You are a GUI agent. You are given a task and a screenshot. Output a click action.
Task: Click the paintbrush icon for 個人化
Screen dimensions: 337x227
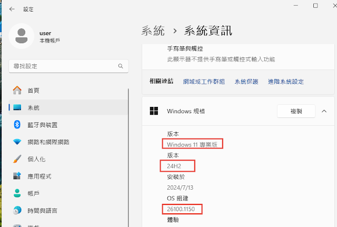coord(17,159)
